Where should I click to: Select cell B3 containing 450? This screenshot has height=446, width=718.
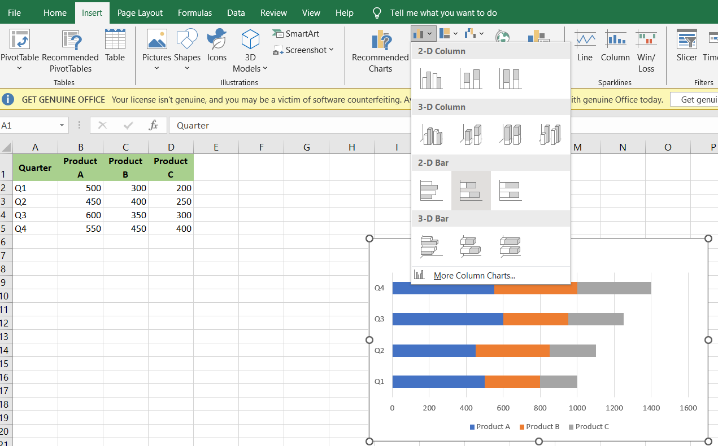(80, 201)
